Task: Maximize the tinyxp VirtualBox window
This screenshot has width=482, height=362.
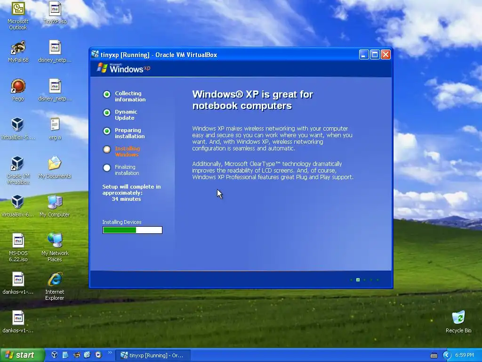Action: tap(375, 55)
